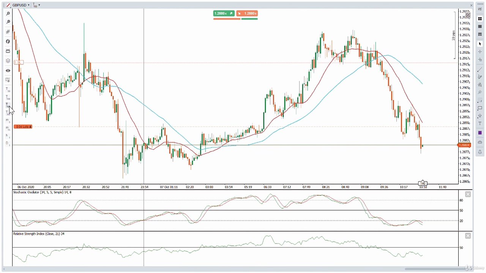The height and width of the screenshot is (273, 486).
Task: Select the trend line drawing tool
Action: (480, 69)
